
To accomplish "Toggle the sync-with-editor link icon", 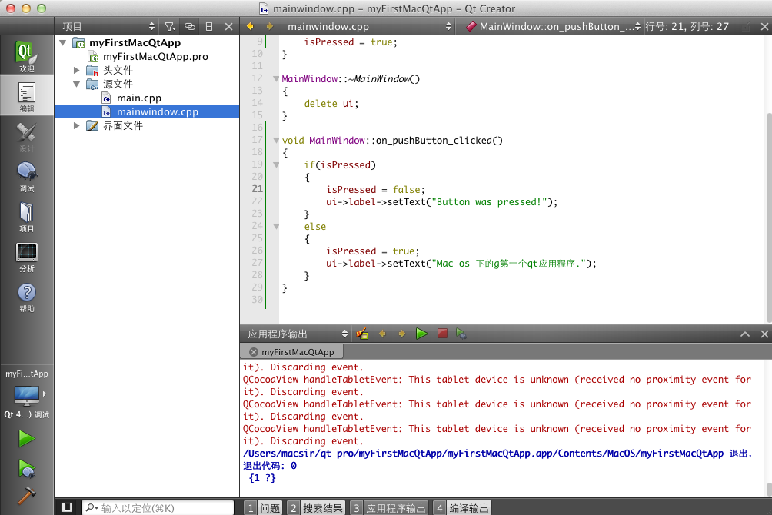I will (190, 26).
